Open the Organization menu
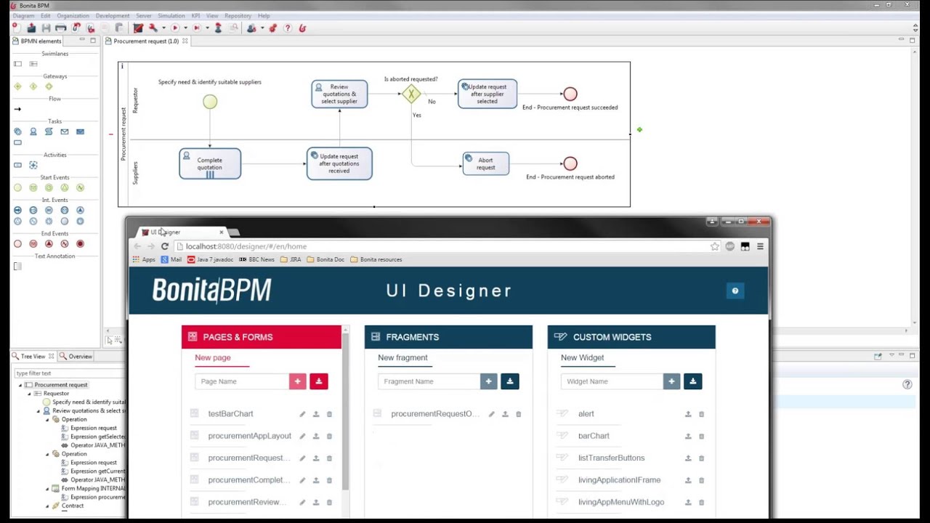930x523 pixels. (x=73, y=16)
